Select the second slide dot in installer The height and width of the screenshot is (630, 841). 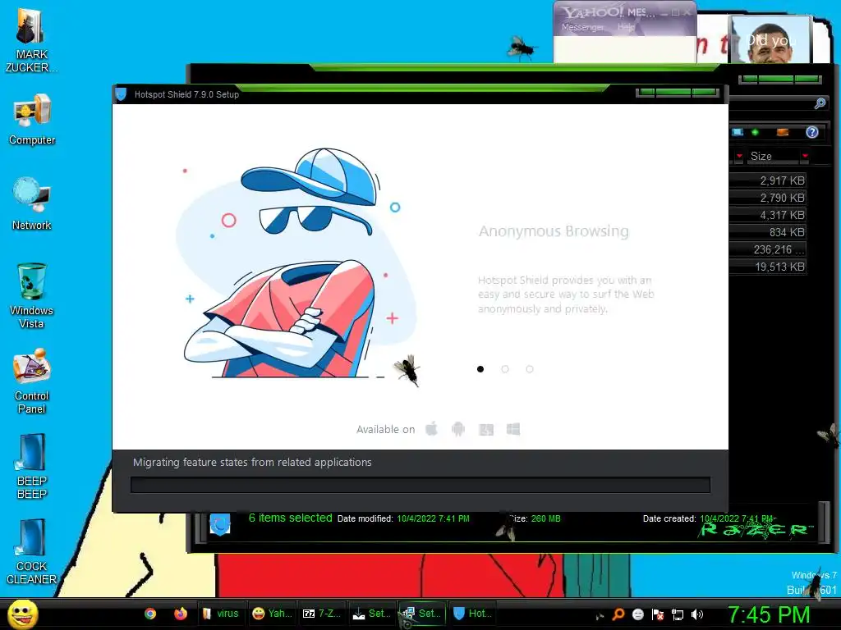505,369
